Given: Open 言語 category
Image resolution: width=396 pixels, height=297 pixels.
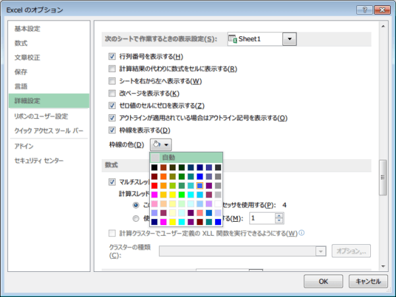Looking at the screenshot, I should coord(49,86).
